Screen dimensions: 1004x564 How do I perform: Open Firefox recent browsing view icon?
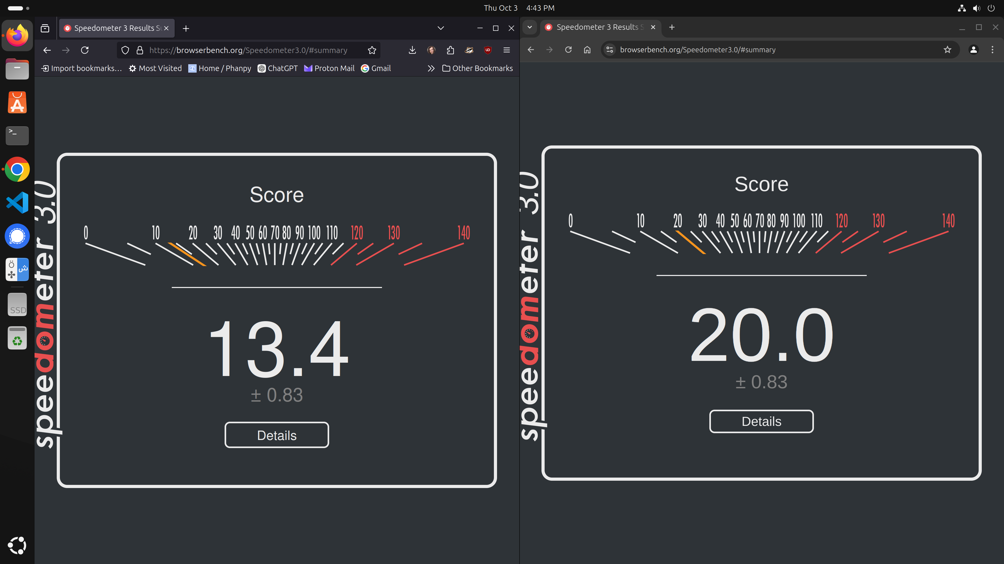[x=45, y=28]
